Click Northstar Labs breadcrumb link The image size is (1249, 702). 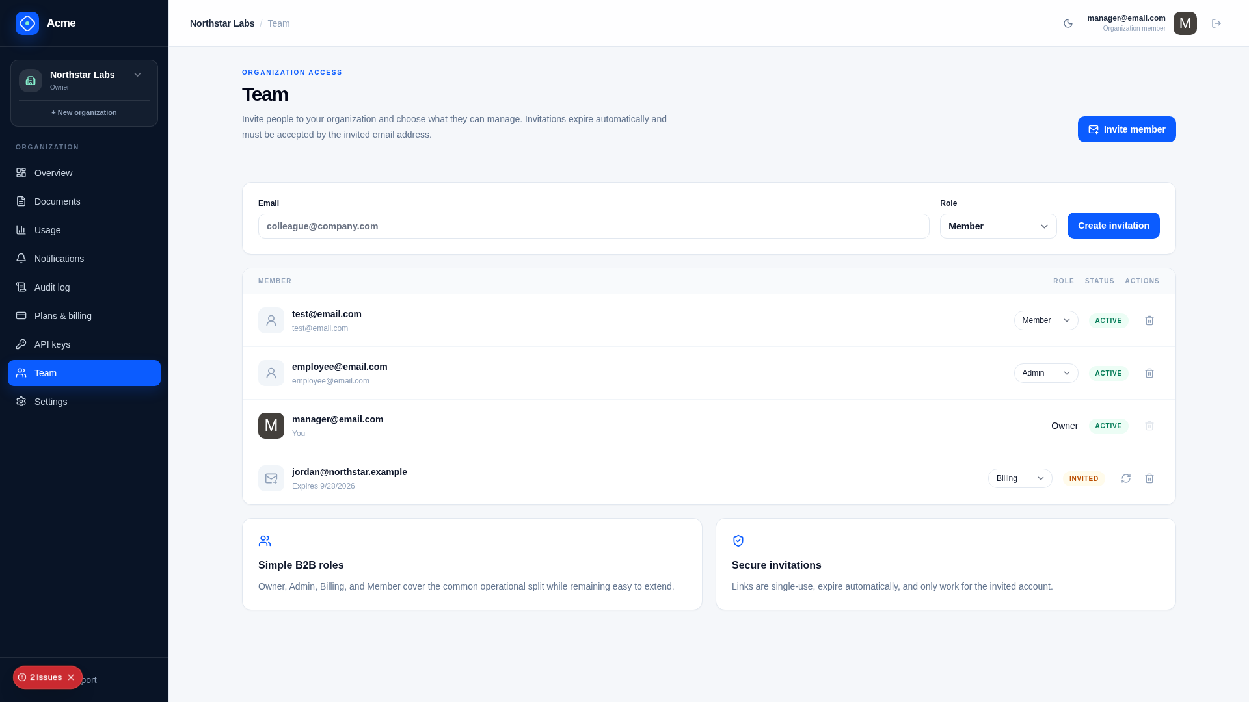222,23
